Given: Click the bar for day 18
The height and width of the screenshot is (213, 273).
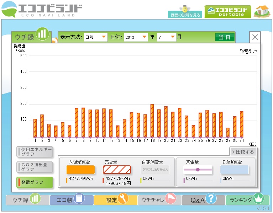Looking at the screenshot, I should (152, 121).
